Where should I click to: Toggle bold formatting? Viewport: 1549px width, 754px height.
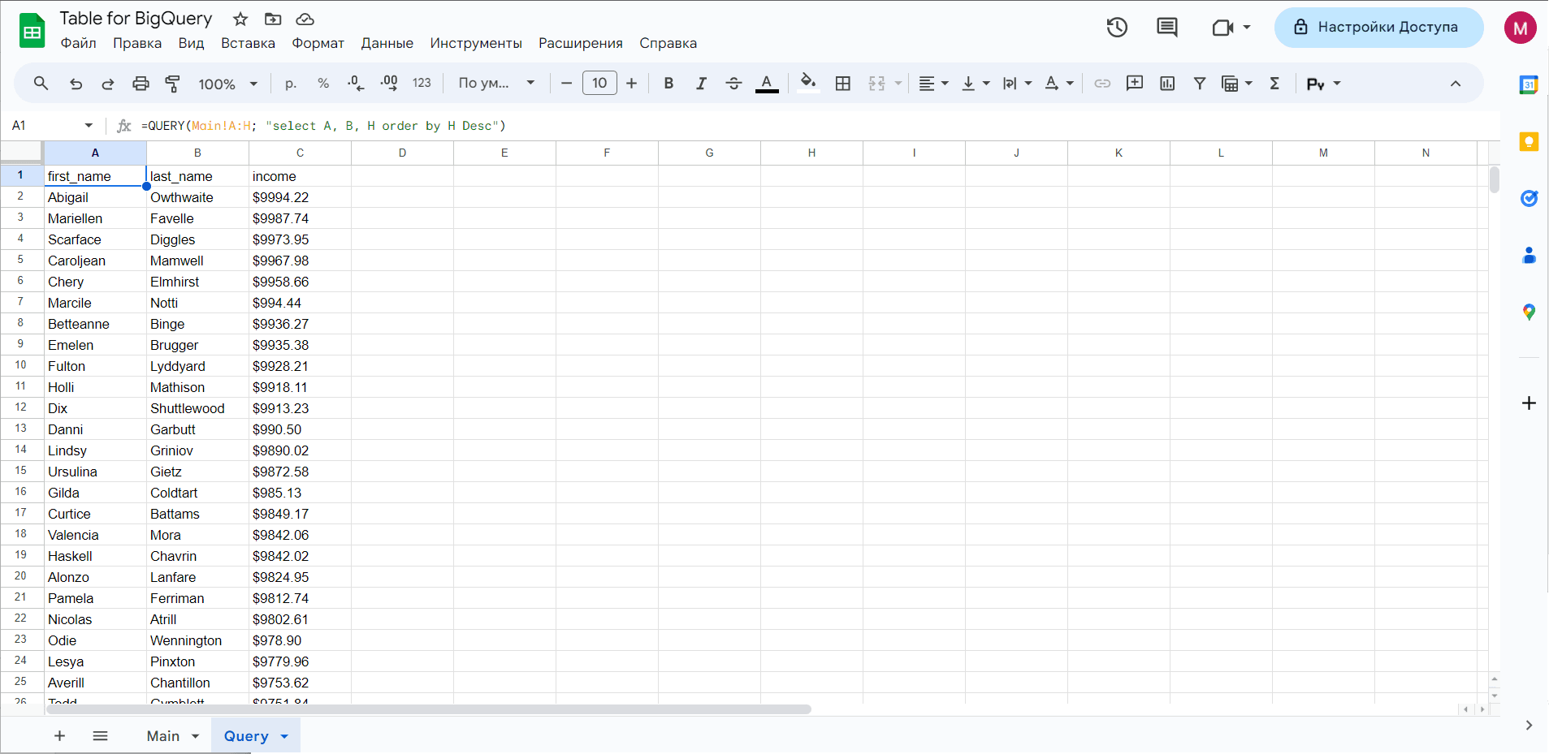tap(668, 83)
